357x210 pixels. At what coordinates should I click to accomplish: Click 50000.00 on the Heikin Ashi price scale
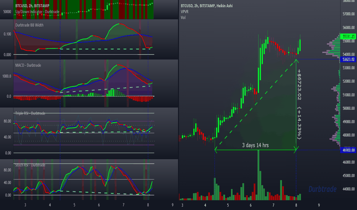pyautogui.click(x=349, y=108)
